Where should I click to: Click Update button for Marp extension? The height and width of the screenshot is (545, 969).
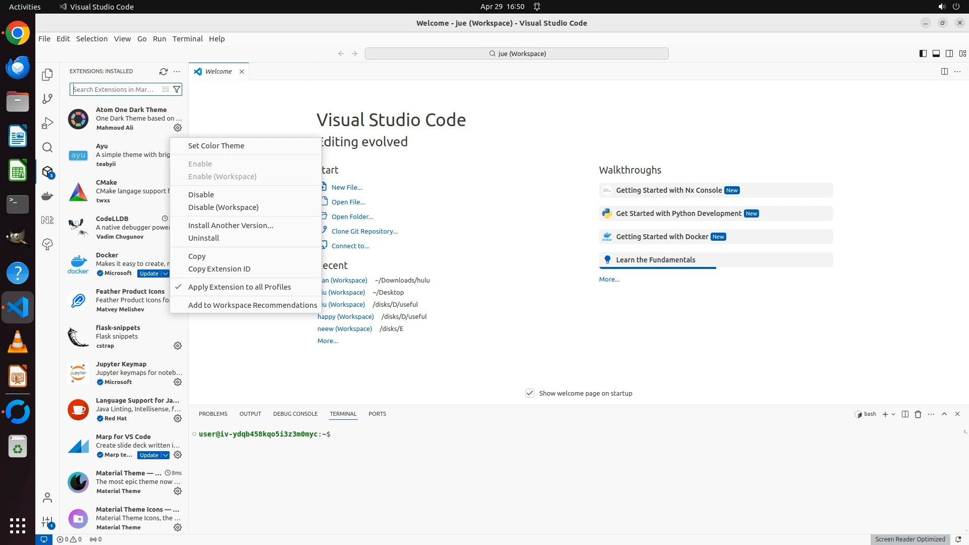pyautogui.click(x=149, y=455)
